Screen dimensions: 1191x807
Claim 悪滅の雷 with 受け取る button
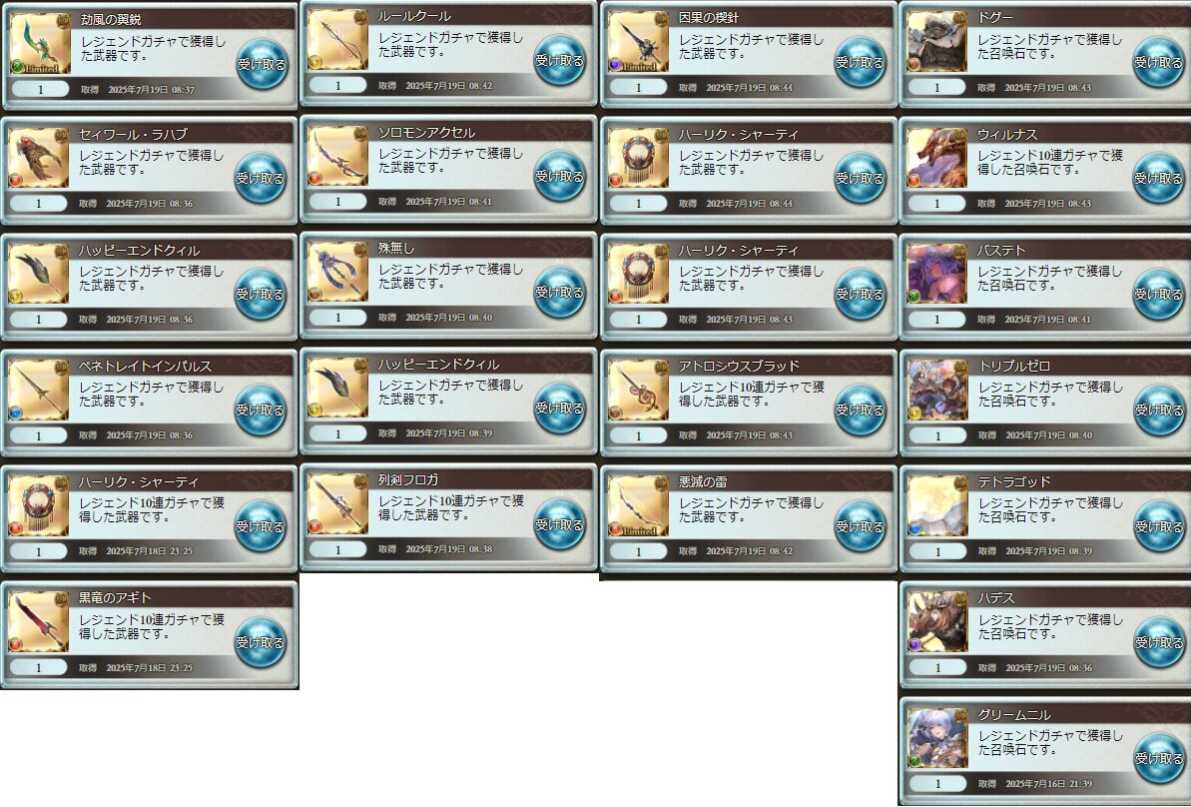[860, 526]
